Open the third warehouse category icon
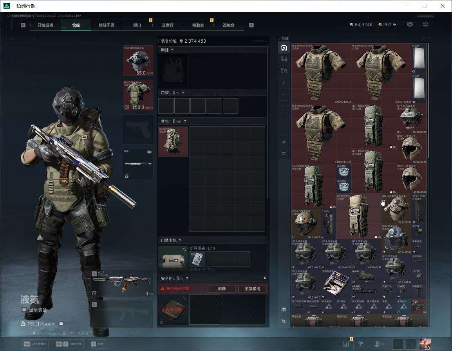This screenshot has height=351, width=452. (x=284, y=71)
